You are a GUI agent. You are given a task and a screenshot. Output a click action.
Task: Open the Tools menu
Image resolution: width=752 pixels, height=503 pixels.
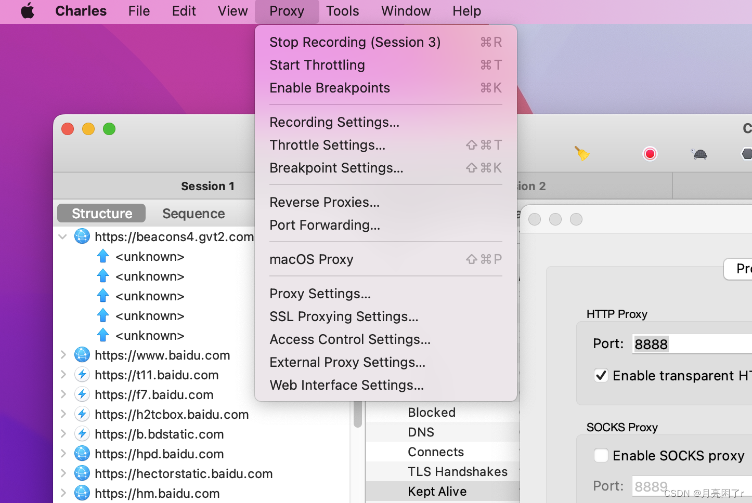pyautogui.click(x=343, y=11)
